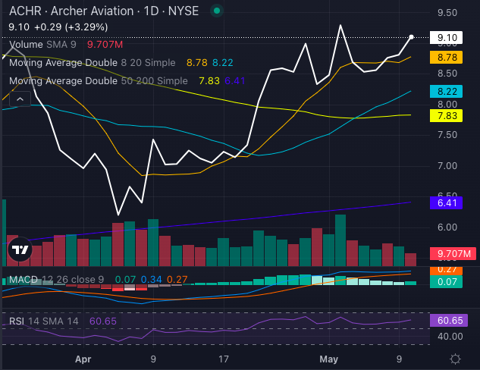Viewport: 480px width, 370px height.
Task: Click the red 9.707M volume label
Action: click(x=453, y=254)
